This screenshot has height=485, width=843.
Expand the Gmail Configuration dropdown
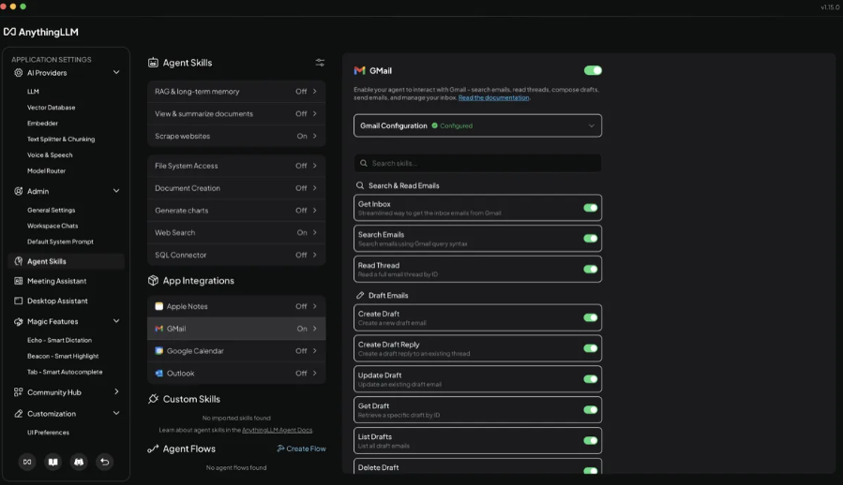tap(477, 125)
